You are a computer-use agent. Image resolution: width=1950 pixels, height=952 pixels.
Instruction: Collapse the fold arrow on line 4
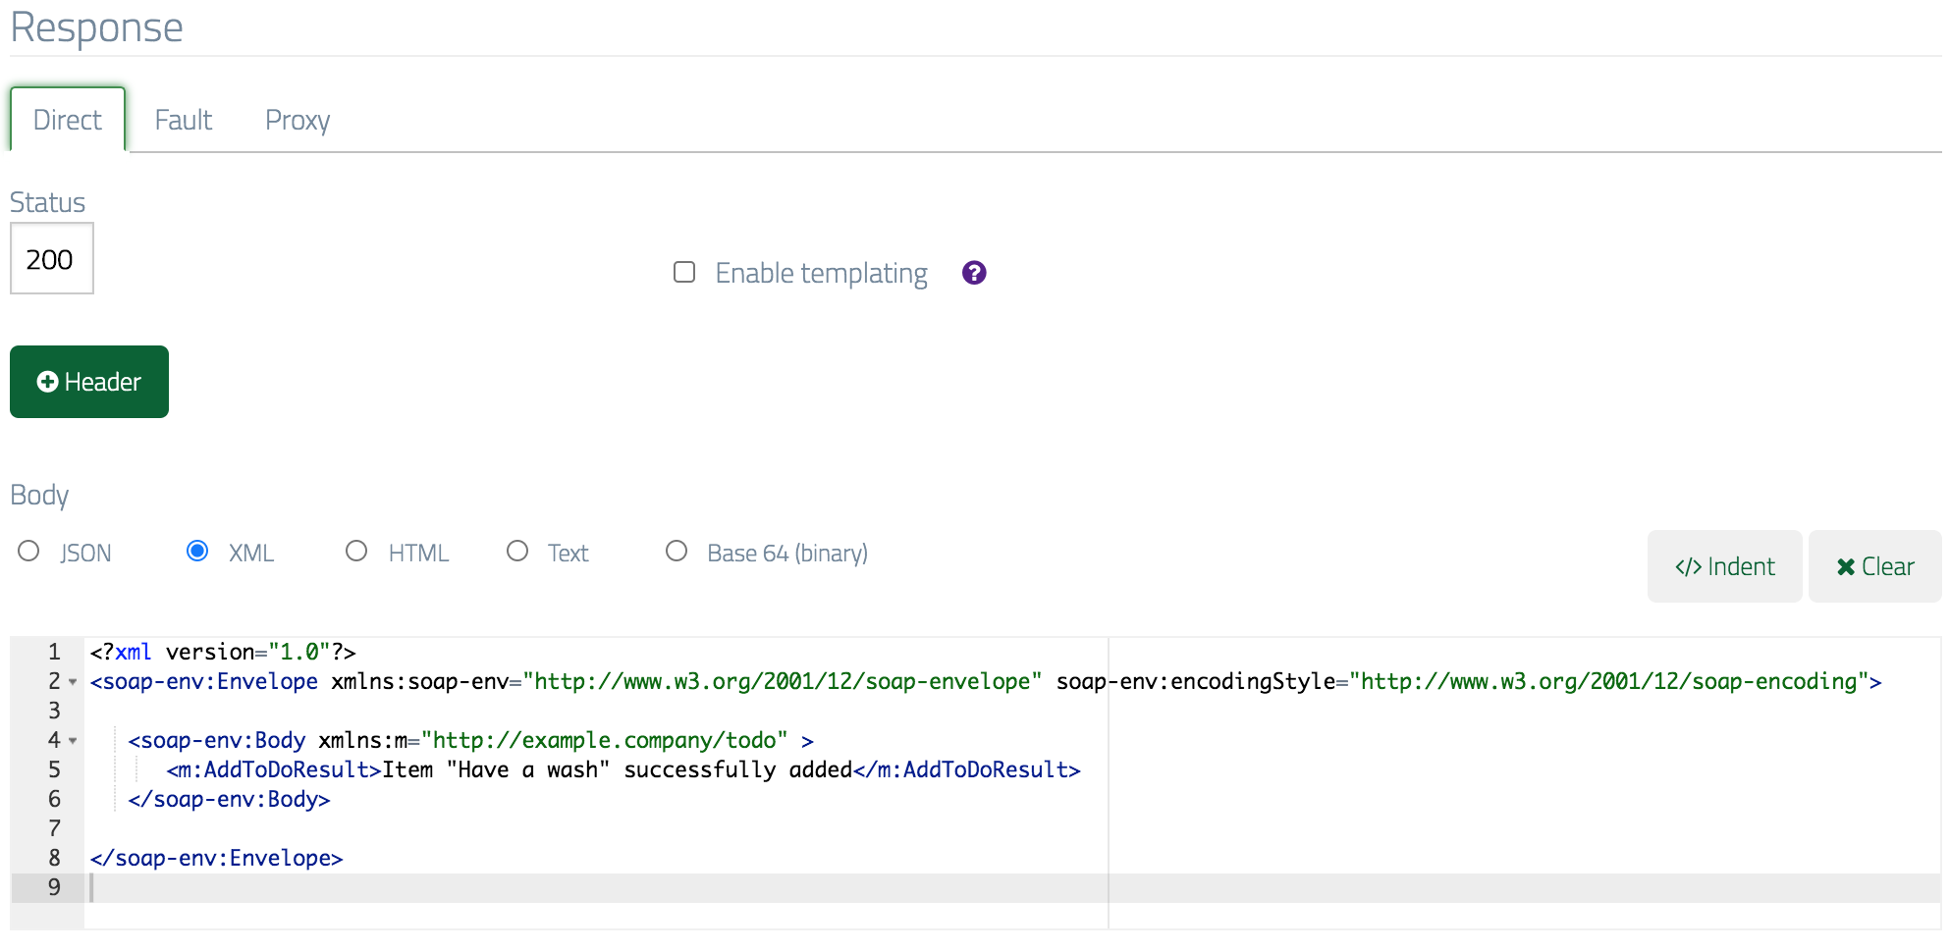(73, 741)
